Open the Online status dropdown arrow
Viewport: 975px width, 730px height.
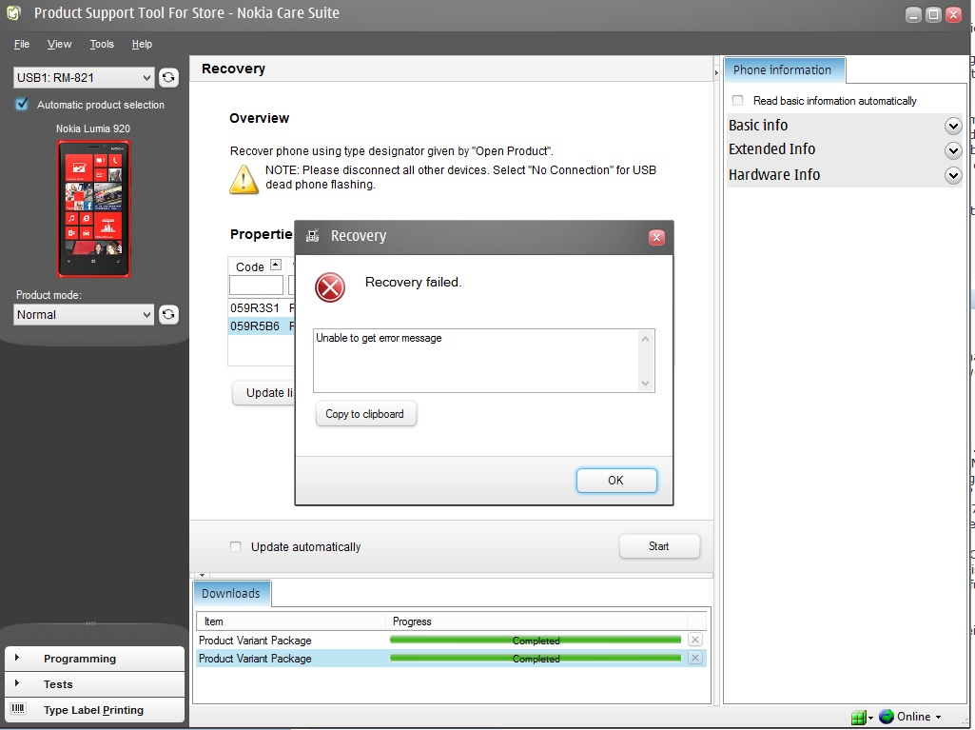(938, 717)
